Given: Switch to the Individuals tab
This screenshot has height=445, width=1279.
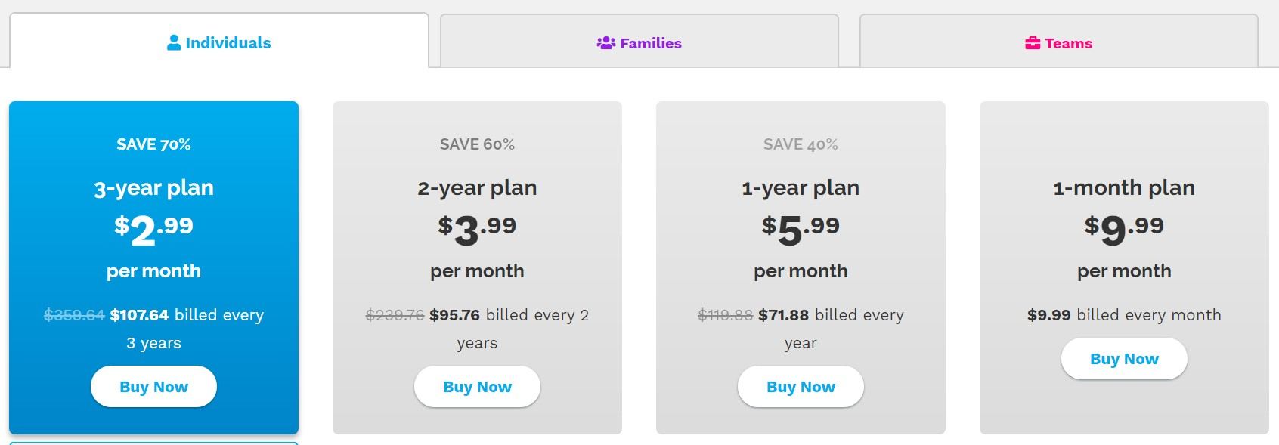Looking at the screenshot, I should point(219,43).
